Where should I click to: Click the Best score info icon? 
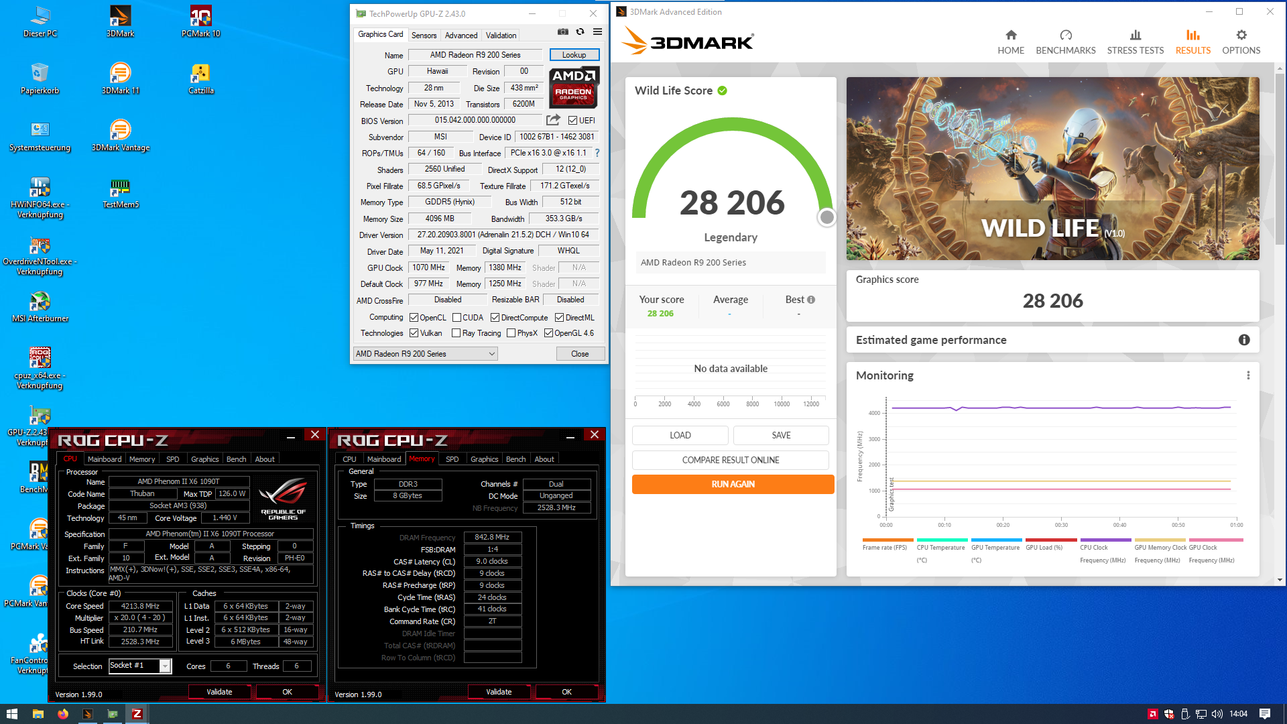[x=811, y=300]
